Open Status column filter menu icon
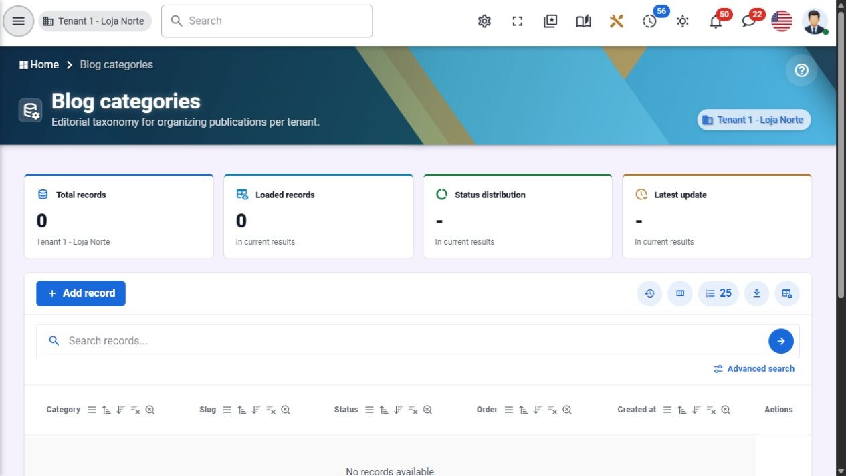Viewport: 846px width, 476px height. (x=369, y=410)
